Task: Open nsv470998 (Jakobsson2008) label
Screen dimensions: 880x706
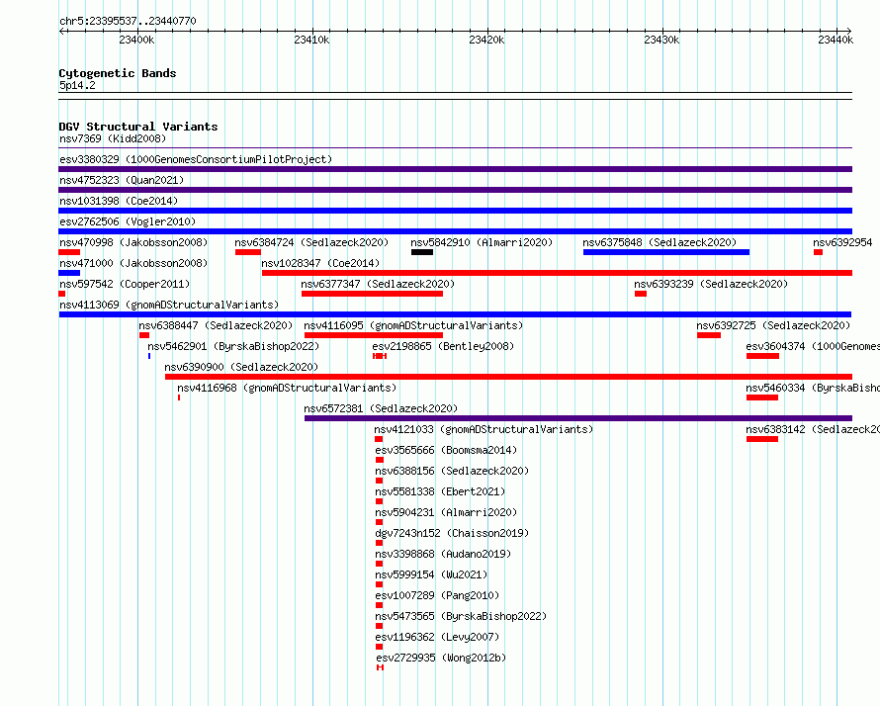Action: pos(133,242)
